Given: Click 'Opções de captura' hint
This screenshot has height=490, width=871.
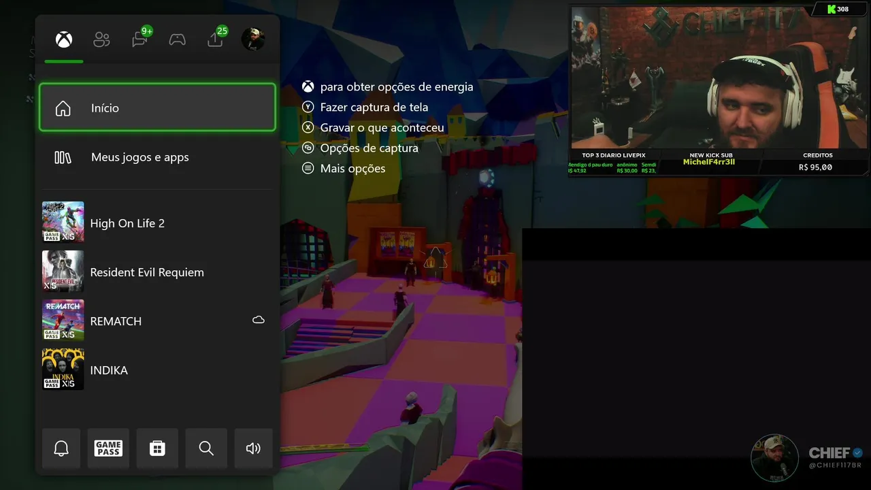Looking at the screenshot, I should point(369,148).
